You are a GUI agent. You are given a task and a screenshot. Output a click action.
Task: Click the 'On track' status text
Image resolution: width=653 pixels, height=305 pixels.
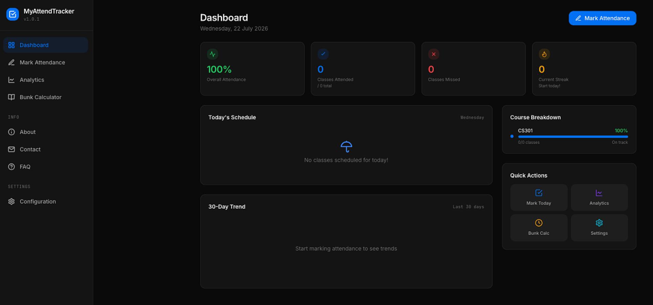click(x=620, y=142)
